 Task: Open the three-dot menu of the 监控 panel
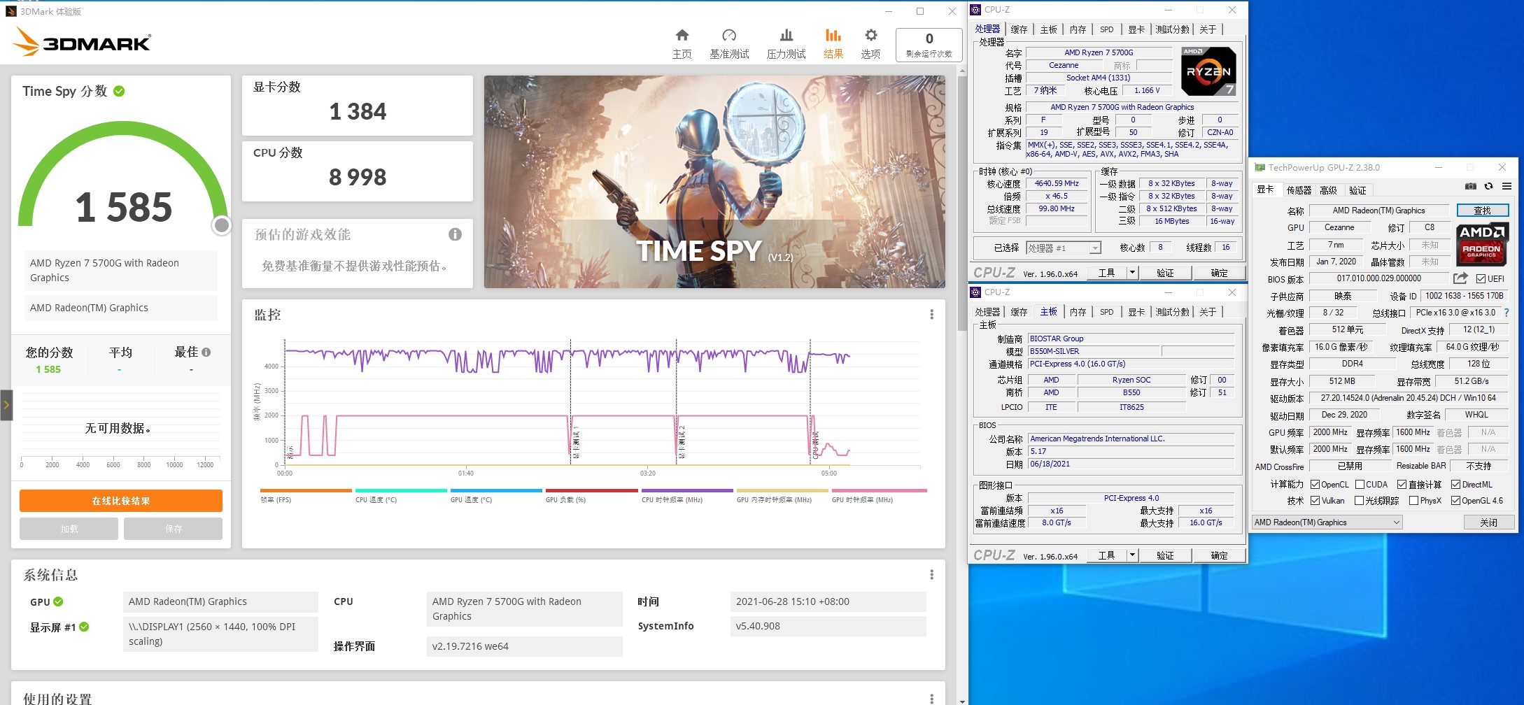[931, 315]
